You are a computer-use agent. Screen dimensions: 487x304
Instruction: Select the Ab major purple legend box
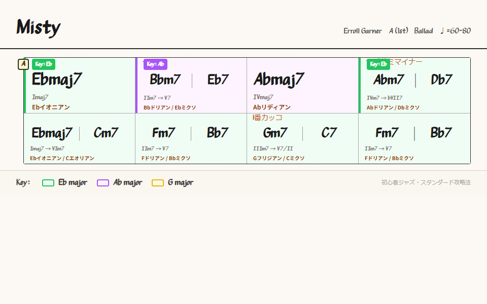tap(103, 183)
